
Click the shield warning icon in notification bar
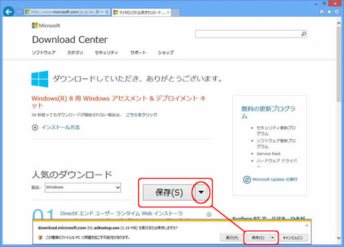pyautogui.click(x=40, y=238)
